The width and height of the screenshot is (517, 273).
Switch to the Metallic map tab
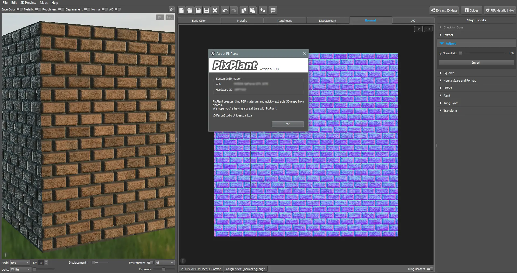pyautogui.click(x=242, y=21)
